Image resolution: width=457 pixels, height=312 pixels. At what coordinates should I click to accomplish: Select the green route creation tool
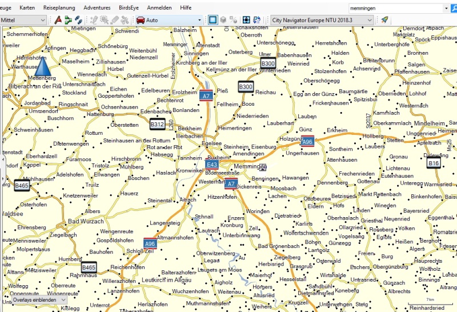click(68, 20)
